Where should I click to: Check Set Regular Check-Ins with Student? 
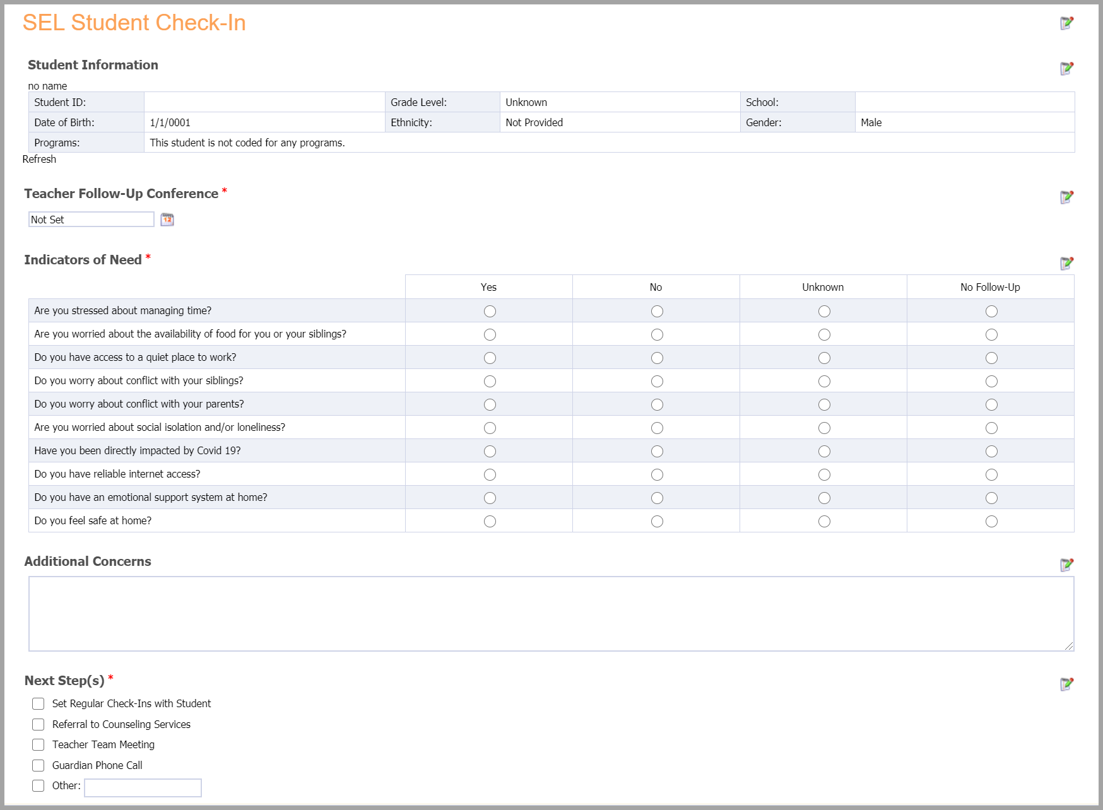[38, 703]
